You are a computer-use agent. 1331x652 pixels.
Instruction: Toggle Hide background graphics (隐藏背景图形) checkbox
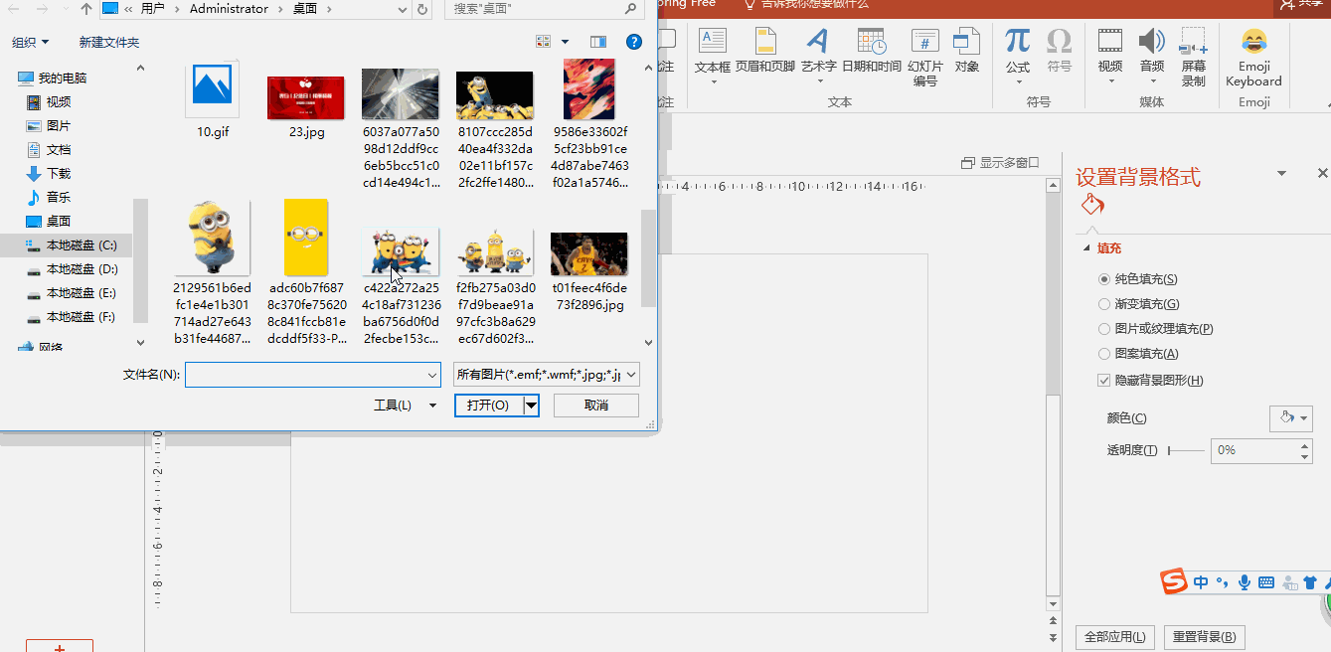[1104, 381]
